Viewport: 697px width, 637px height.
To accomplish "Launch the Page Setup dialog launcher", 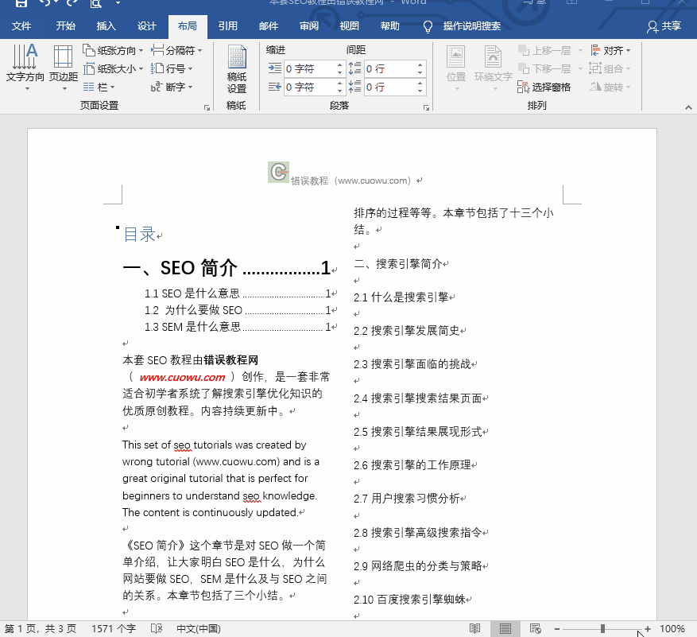I will point(207,107).
